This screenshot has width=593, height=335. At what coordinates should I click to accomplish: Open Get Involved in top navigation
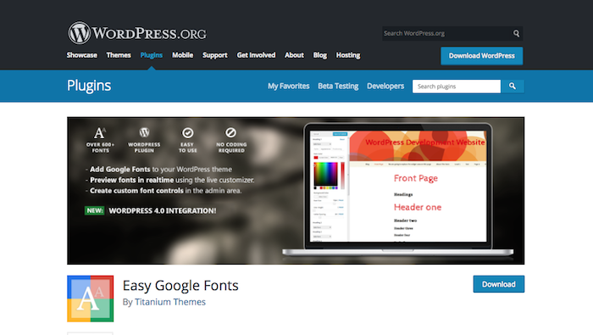coord(256,55)
